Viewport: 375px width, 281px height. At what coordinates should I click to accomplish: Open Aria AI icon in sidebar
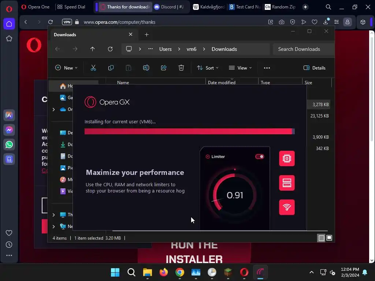pos(9,115)
